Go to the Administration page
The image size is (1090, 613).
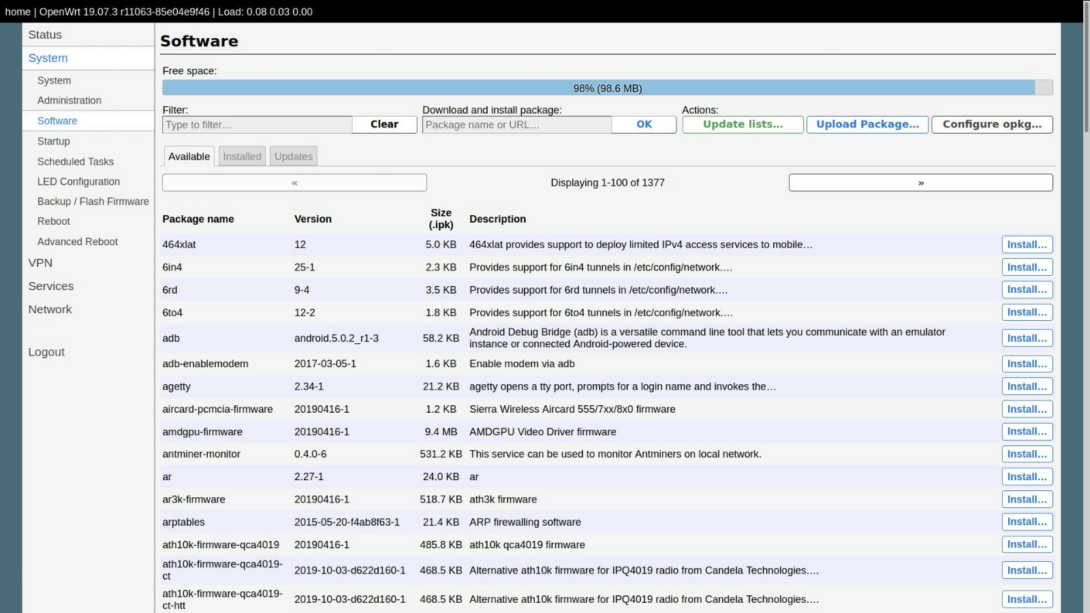point(69,100)
